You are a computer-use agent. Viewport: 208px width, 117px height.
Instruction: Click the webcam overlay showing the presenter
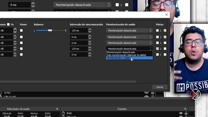(191, 59)
